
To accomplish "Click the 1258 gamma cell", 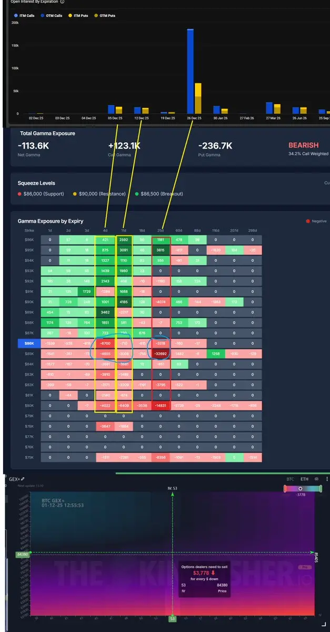I will pyautogui.click(x=216, y=353).
